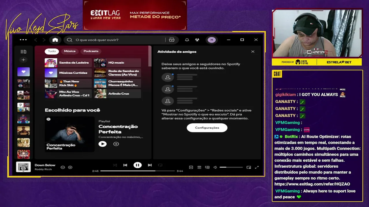Skip to previous track
Viewport: 369px width, 207px height.
pos(125,165)
